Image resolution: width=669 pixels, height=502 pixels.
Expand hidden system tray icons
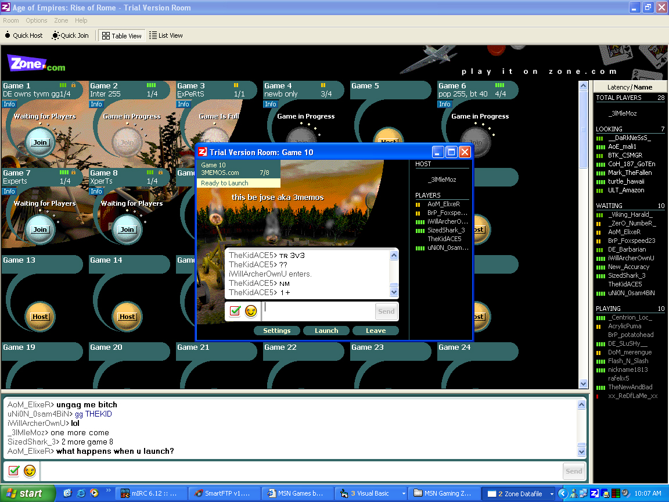tap(562, 493)
